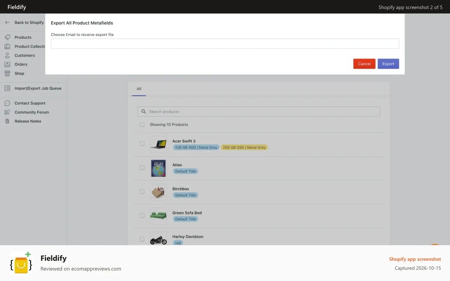Open Product Collections in the sidebar

point(30,46)
